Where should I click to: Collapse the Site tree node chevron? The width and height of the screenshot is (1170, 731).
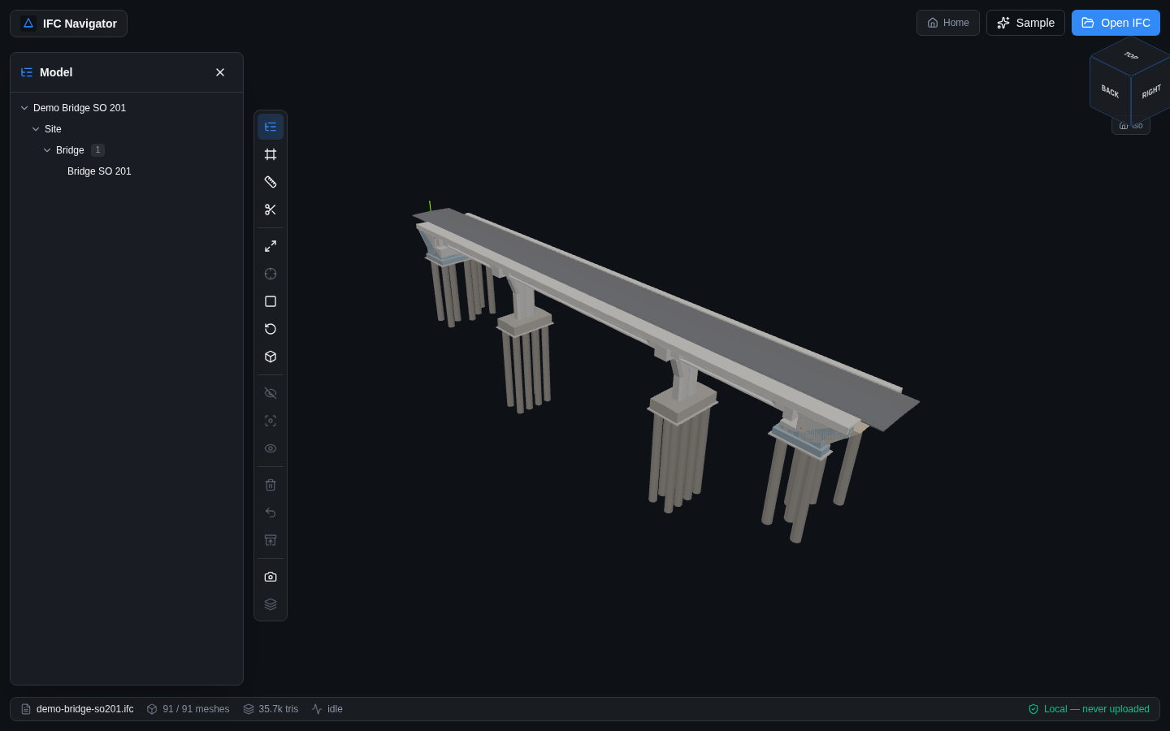pyautogui.click(x=36, y=129)
